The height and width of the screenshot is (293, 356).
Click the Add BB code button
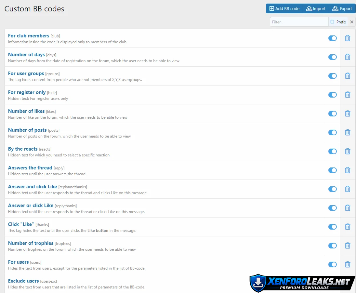[284, 9]
